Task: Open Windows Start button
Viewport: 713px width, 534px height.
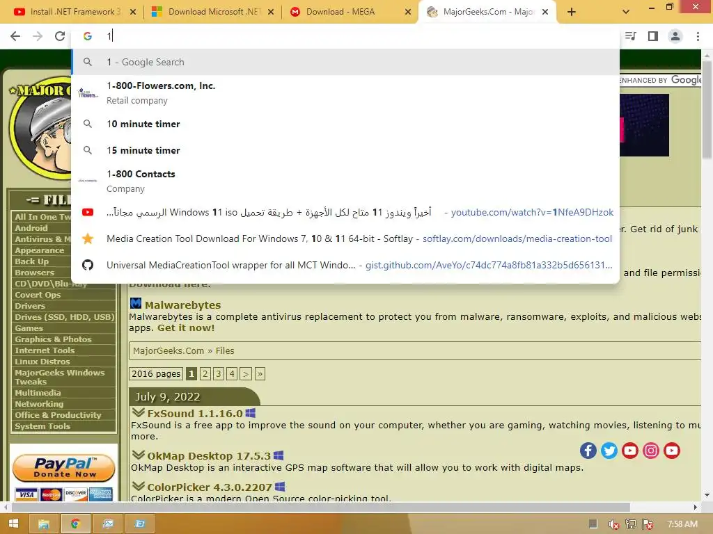Action: [13, 524]
